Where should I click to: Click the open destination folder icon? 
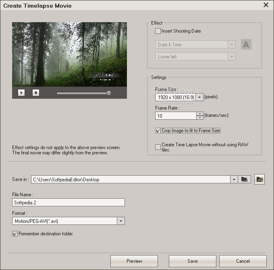click(x=259, y=179)
